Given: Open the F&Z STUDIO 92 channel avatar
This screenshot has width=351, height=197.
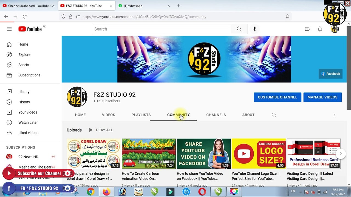Looking at the screenshot, I should coord(77,97).
